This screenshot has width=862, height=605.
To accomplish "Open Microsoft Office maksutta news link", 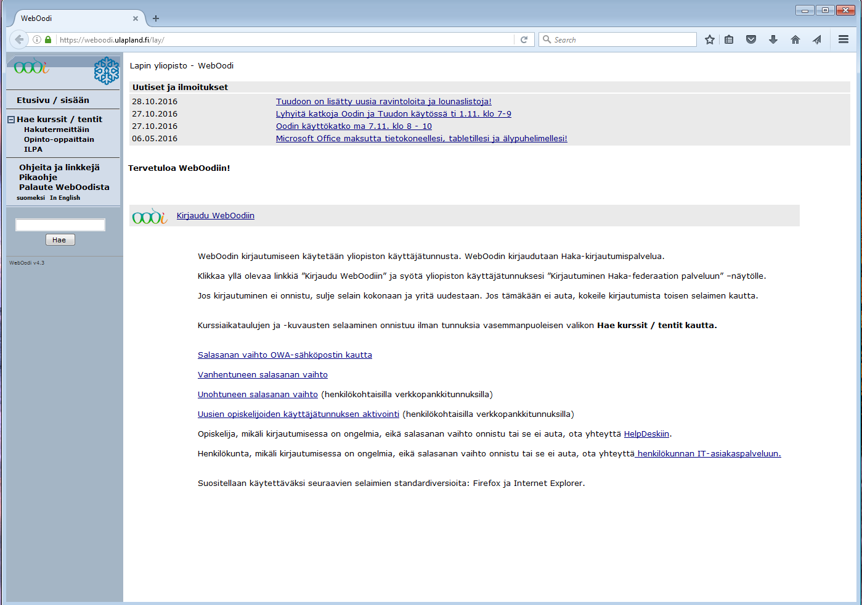I will coord(421,139).
